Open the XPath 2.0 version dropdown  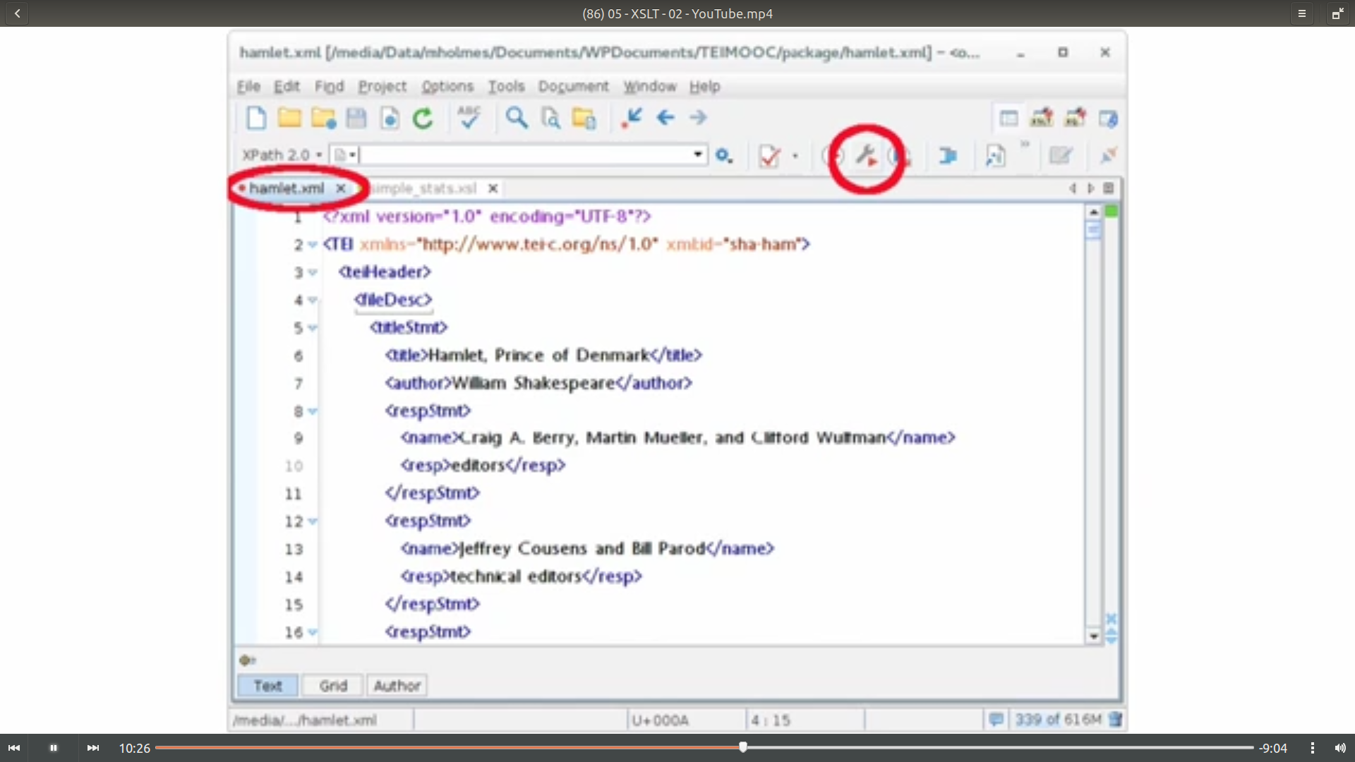[x=282, y=155]
